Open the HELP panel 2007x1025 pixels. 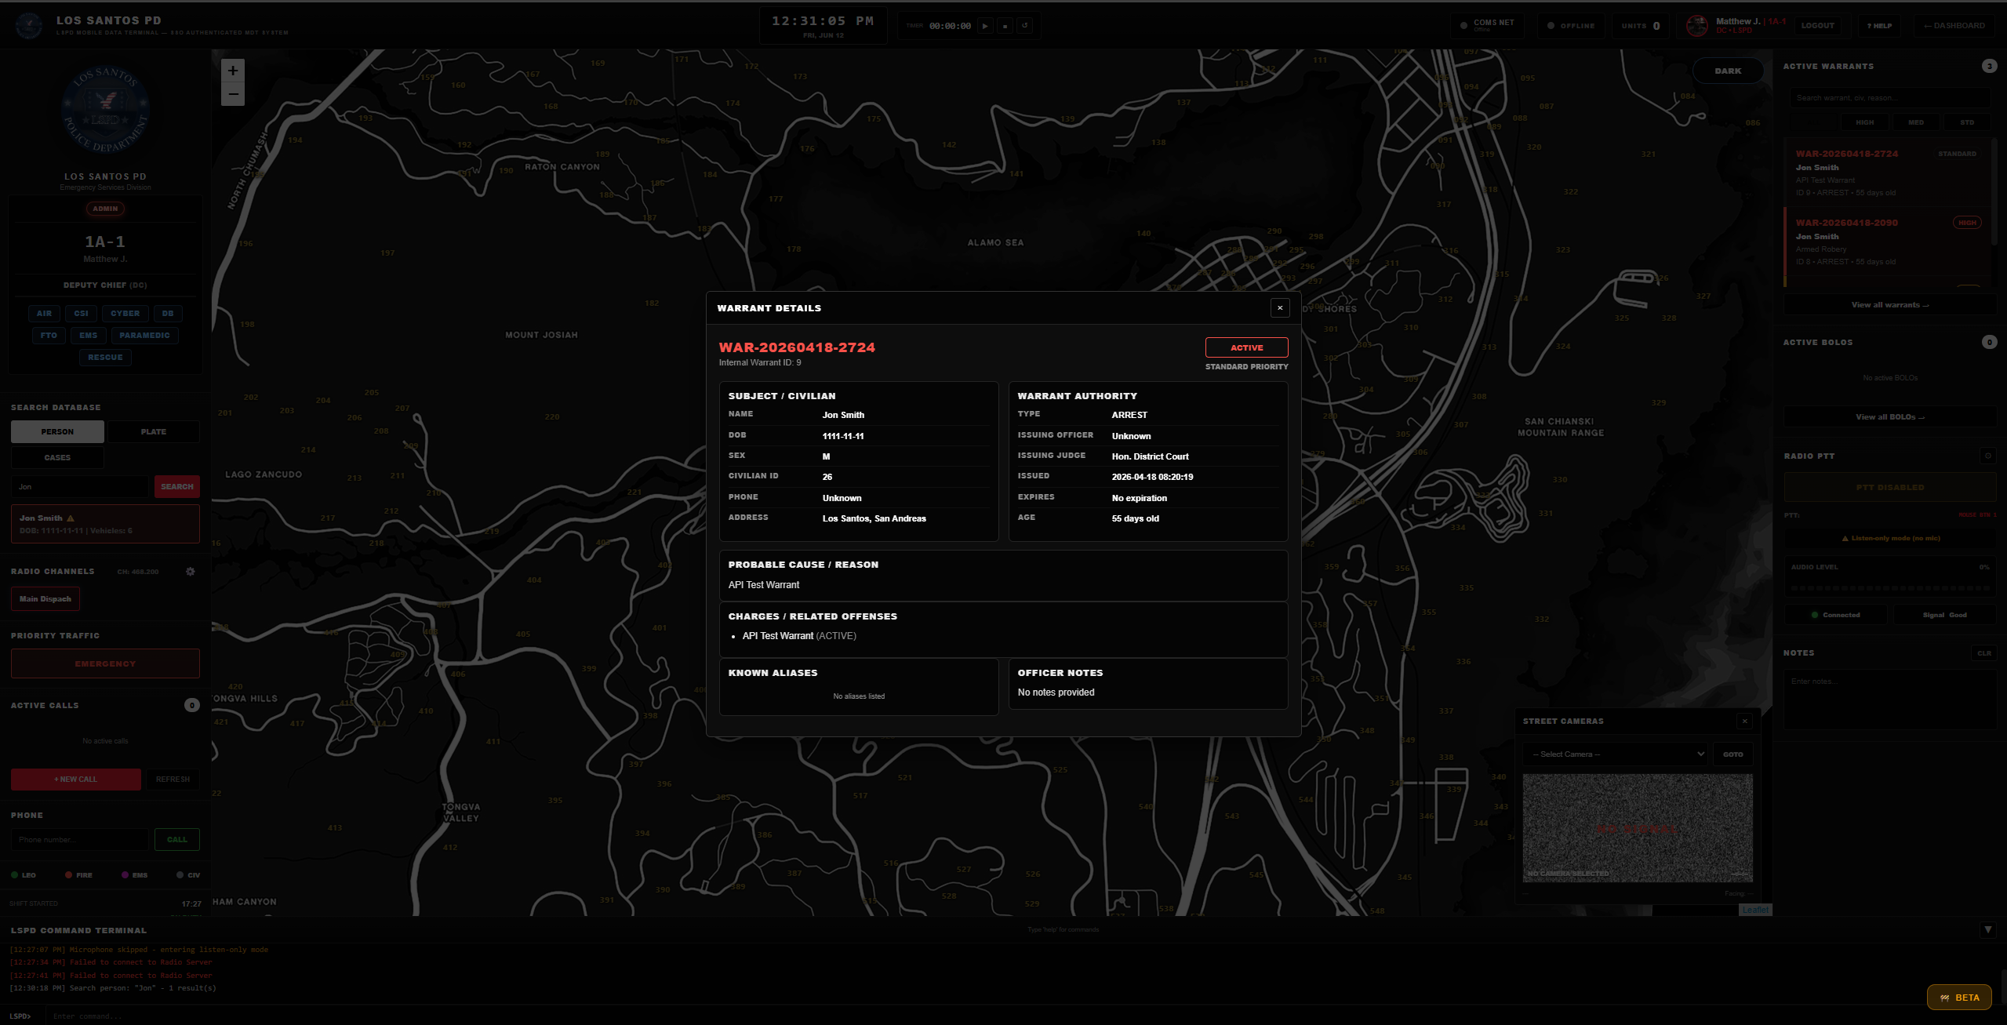pyautogui.click(x=1879, y=26)
